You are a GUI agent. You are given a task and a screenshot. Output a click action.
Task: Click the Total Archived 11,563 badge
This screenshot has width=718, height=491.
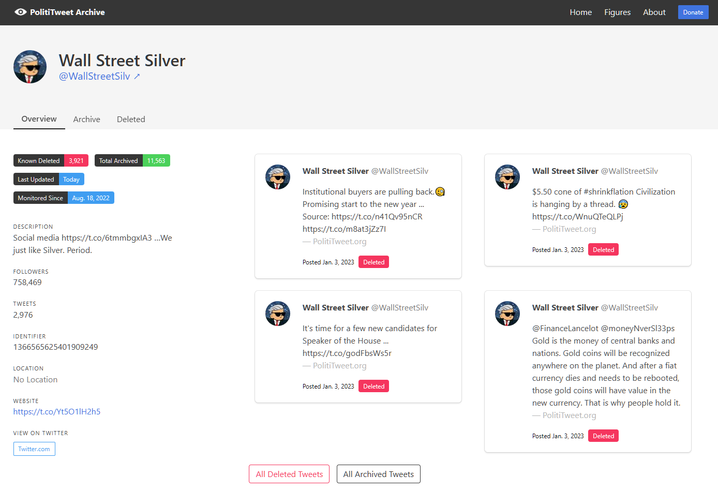pyautogui.click(x=132, y=160)
